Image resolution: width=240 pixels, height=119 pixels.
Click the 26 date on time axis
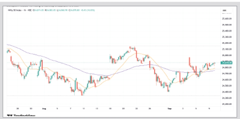149,109
